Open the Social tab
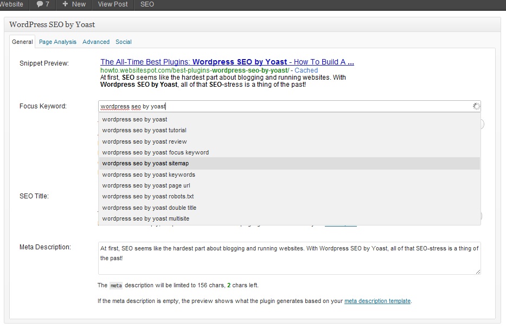This screenshot has height=329, width=506. [x=124, y=42]
